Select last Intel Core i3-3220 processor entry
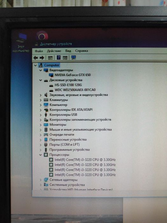167x223 pixels. click(85, 175)
